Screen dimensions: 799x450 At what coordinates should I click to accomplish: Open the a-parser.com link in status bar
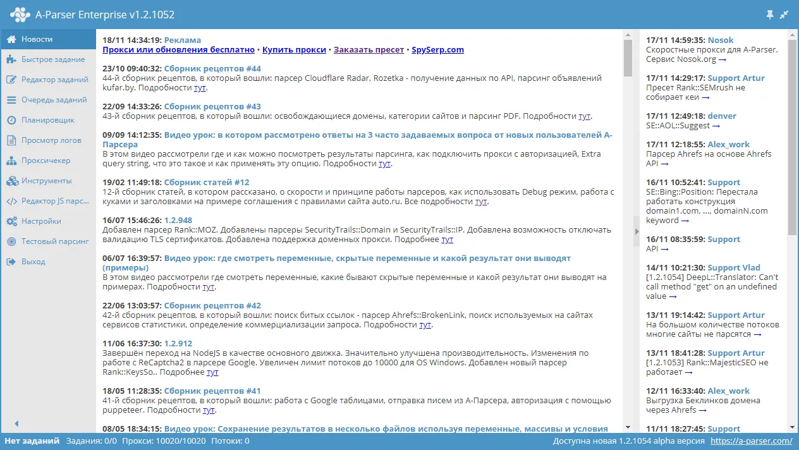pyautogui.click(x=751, y=441)
